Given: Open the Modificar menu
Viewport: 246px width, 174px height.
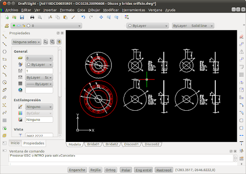Looking at the screenshot, I should click(111, 10).
